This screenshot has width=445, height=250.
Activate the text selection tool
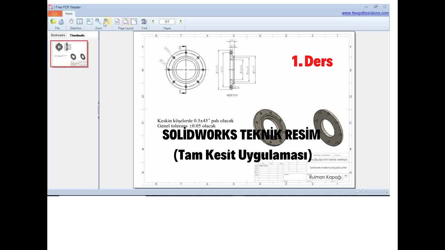pos(80,22)
